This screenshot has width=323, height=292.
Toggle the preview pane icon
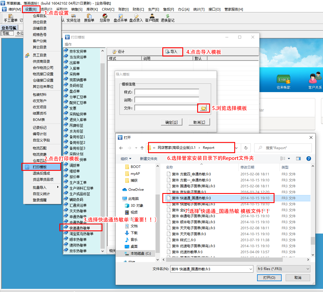tap(298, 159)
